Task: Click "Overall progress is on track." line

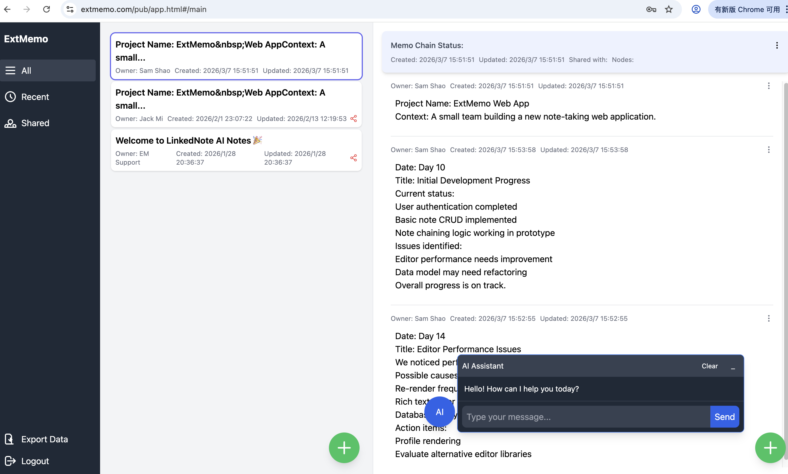Action: click(x=450, y=285)
